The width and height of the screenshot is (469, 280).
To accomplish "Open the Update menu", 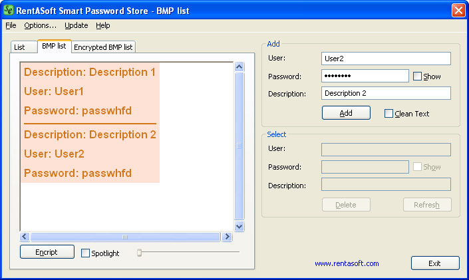I will pyautogui.click(x=76, y=25).
